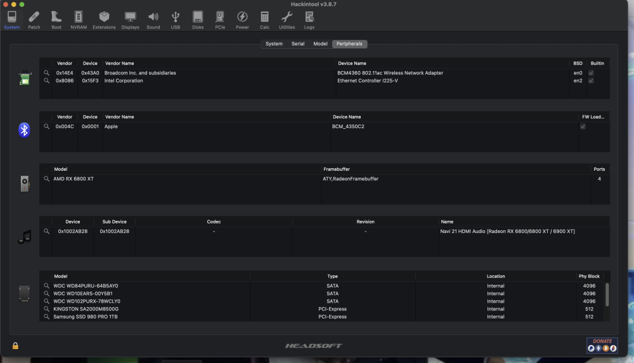Click magnifier icon for Intel Ethernet Controller
634x363 pixels.
tap(46, 81)
